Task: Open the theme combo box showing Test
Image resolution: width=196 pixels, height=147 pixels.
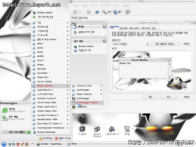Action: pos(131,44)
